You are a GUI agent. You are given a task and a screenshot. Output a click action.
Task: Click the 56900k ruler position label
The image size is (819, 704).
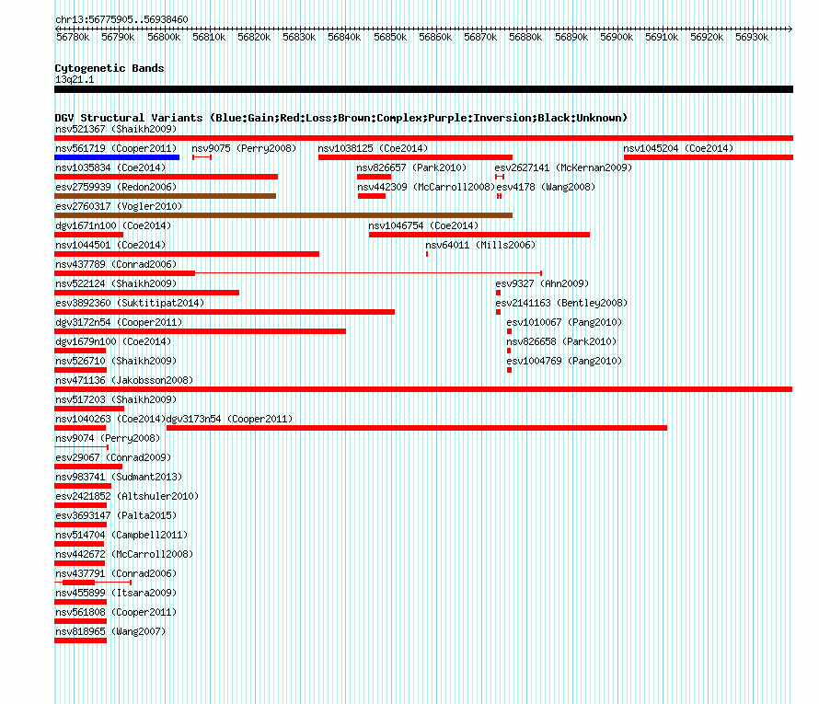point(617,37)
